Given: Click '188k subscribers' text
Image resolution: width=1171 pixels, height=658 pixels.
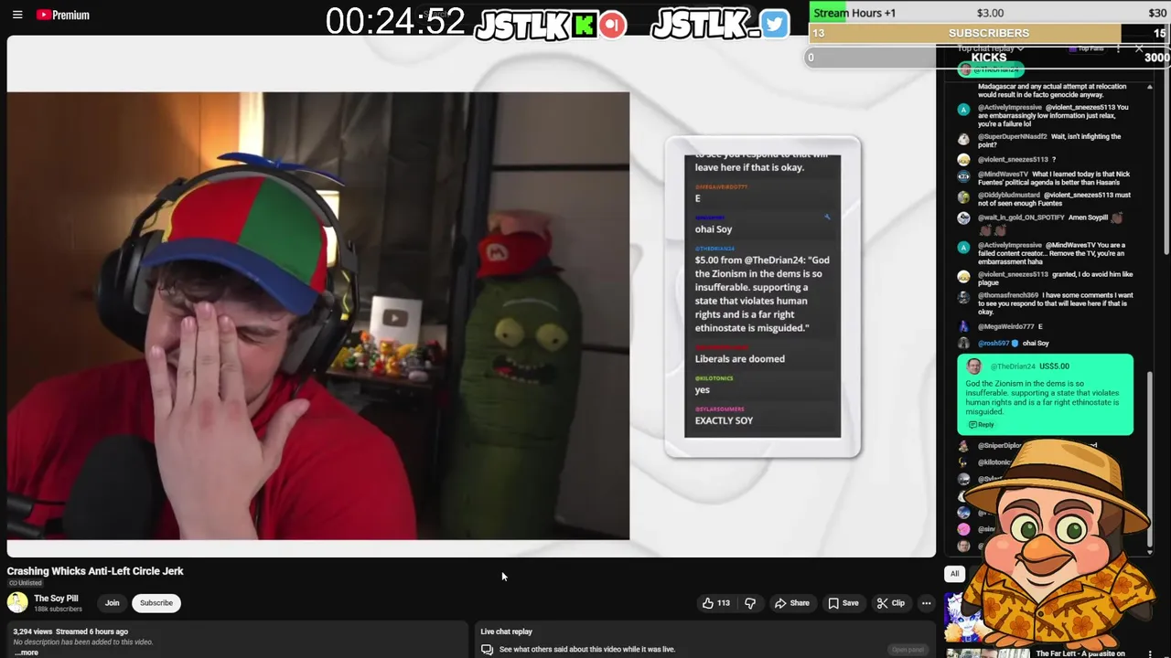Looking at the screenshot, I should point(58,610).
